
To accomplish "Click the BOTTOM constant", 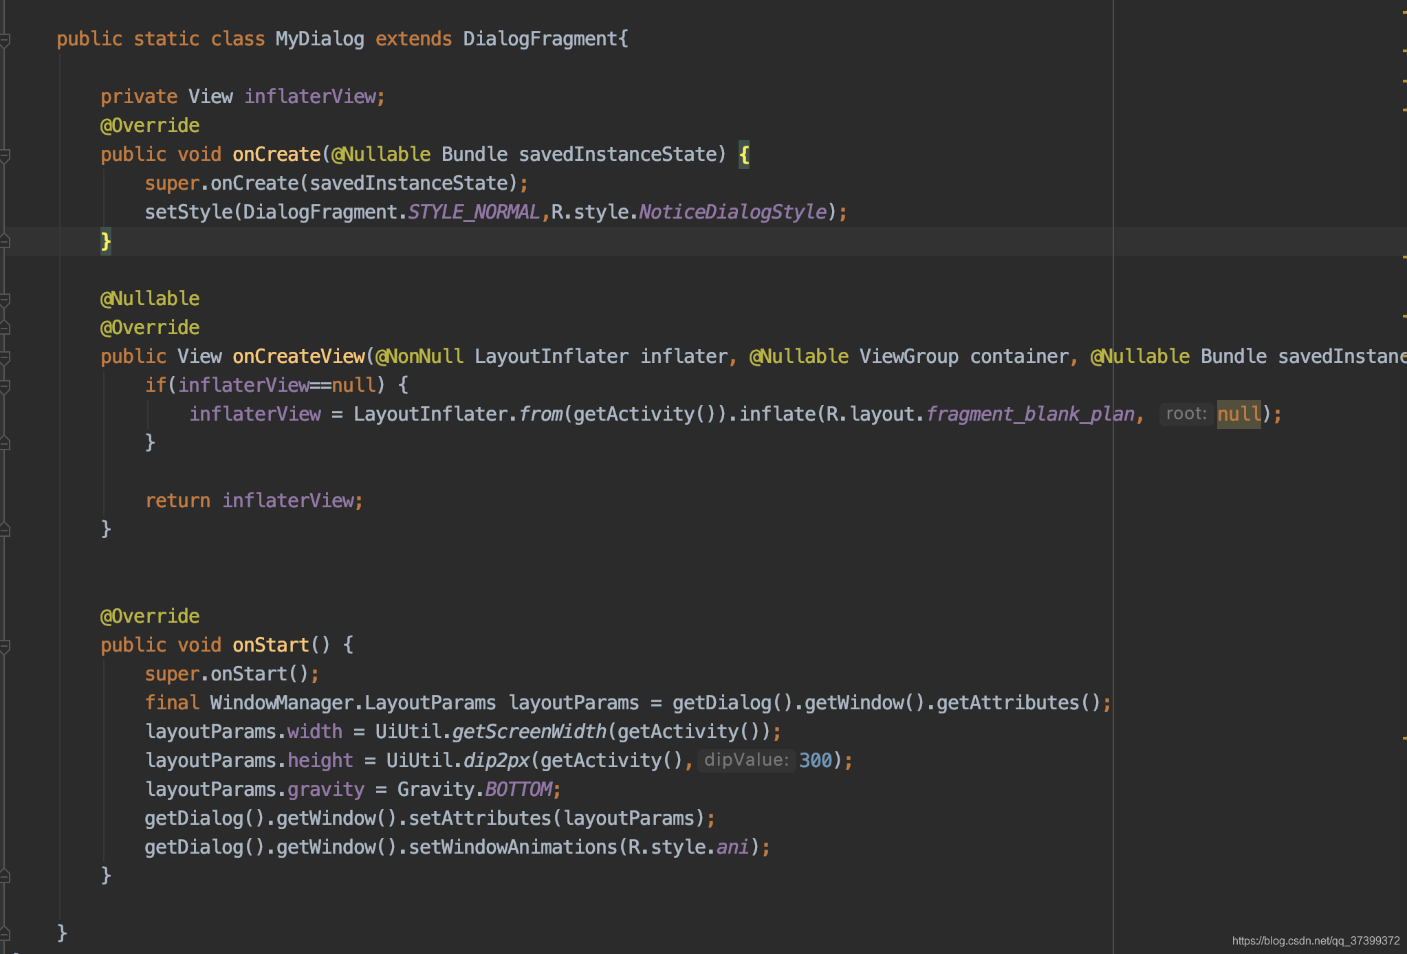I will (519, 790).
